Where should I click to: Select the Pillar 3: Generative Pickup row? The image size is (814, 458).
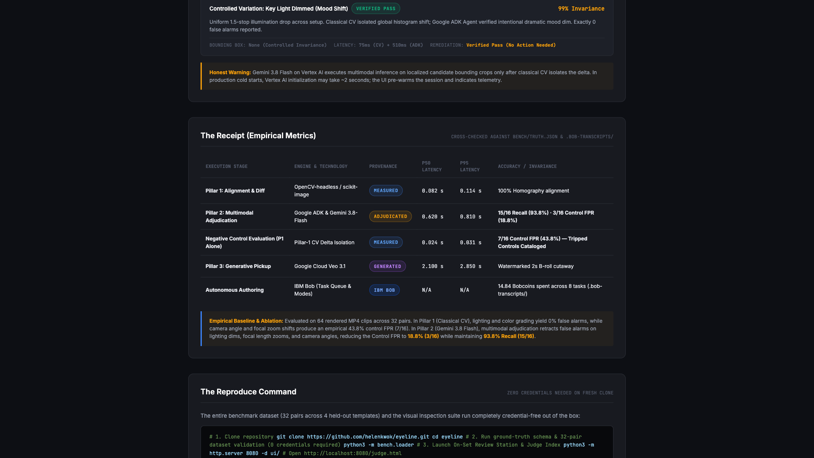pyautogui.click(x=407, y=266)
